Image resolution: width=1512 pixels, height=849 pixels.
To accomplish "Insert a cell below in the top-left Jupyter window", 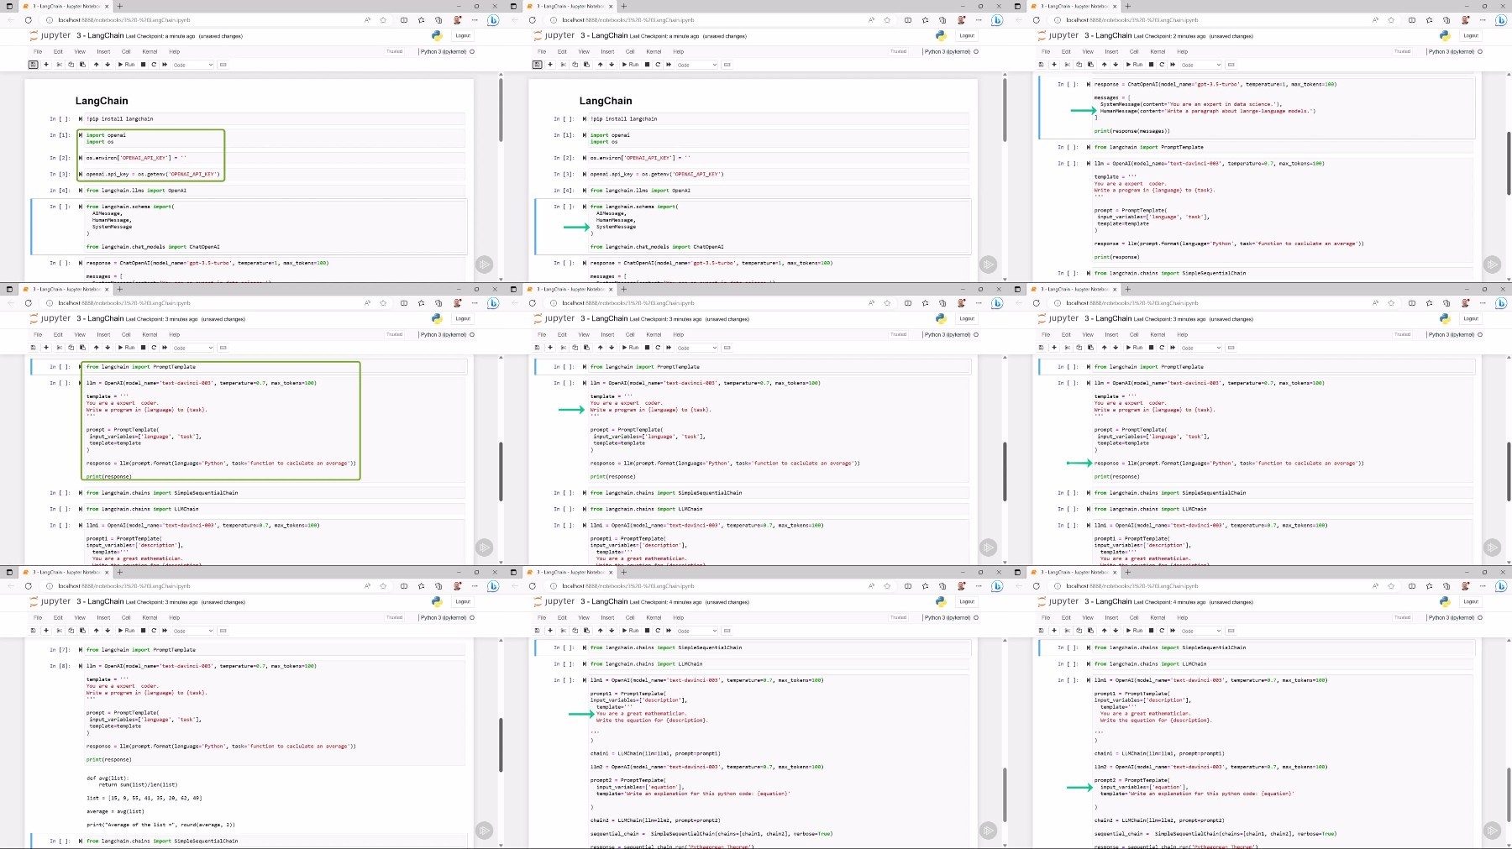I will click(46, 65).
